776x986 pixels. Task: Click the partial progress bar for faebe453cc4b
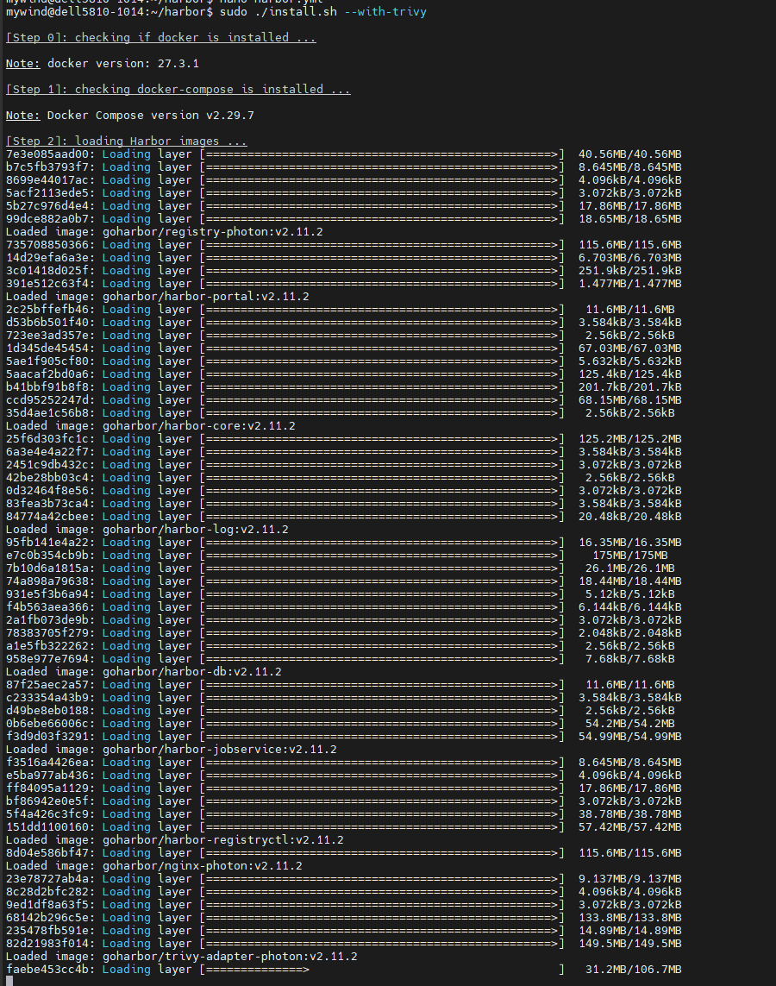(x=382, y=970)
